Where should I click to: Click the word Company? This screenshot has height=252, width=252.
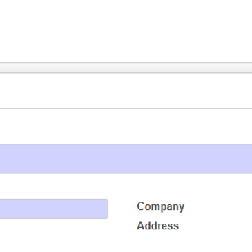[161, 206]
